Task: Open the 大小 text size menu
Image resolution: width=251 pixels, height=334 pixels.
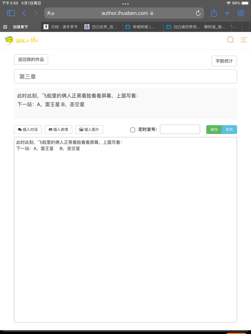Action: pyautogui.click(x=51, y=13)
